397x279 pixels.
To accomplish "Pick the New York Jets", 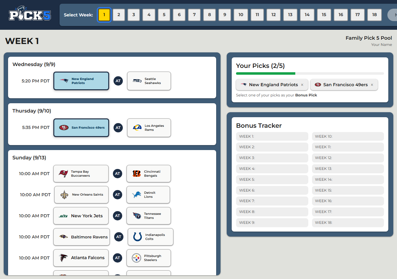I will [x=81, y=216].
